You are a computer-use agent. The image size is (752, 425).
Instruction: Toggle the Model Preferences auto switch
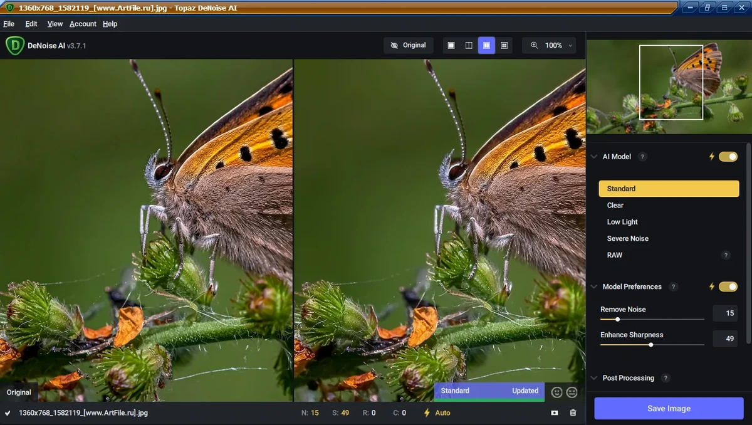pyautogui.click(x=728, y=286)
